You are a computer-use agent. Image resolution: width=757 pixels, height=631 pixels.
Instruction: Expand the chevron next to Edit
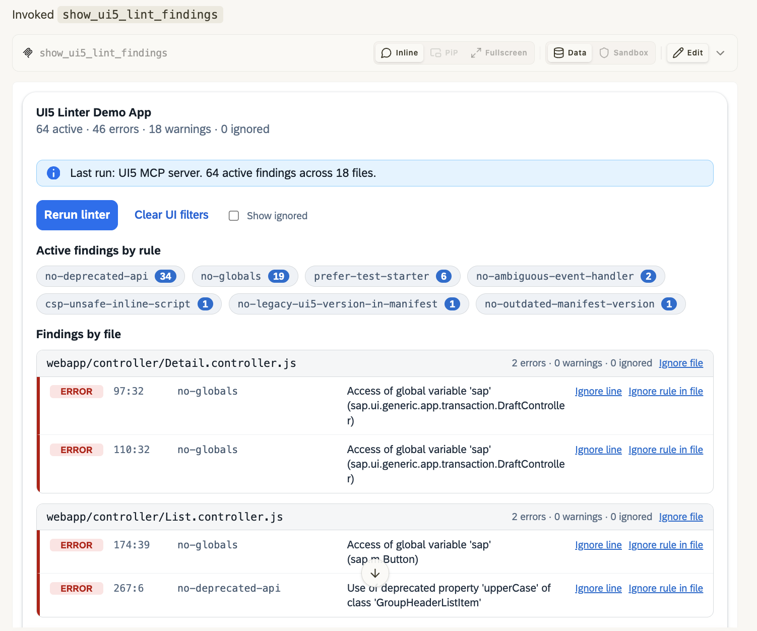click(x=721, y=53)
